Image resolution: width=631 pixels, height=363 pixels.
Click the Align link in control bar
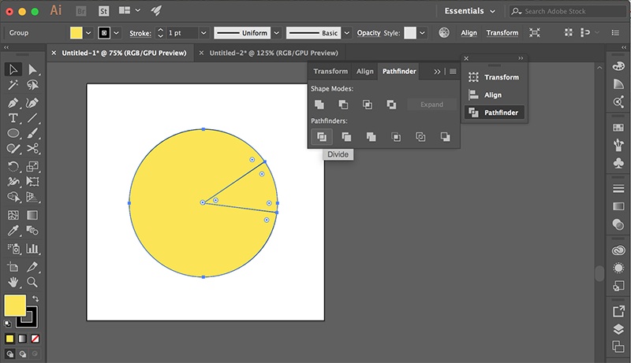[469, 33]
